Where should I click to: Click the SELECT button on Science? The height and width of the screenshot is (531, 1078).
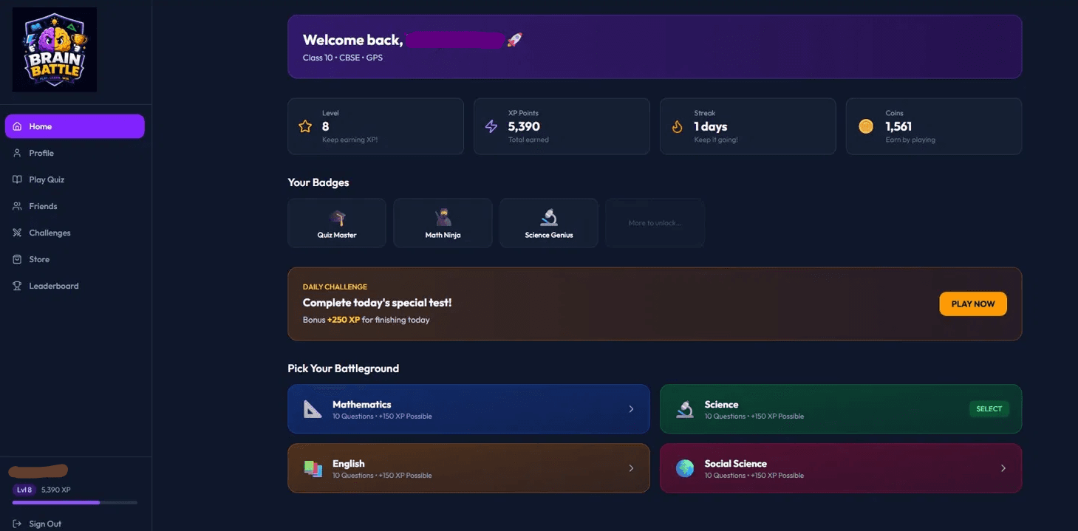989,408
